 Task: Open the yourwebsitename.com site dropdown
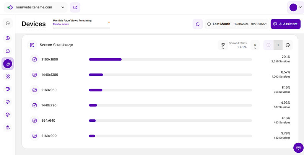click(35, 7)
